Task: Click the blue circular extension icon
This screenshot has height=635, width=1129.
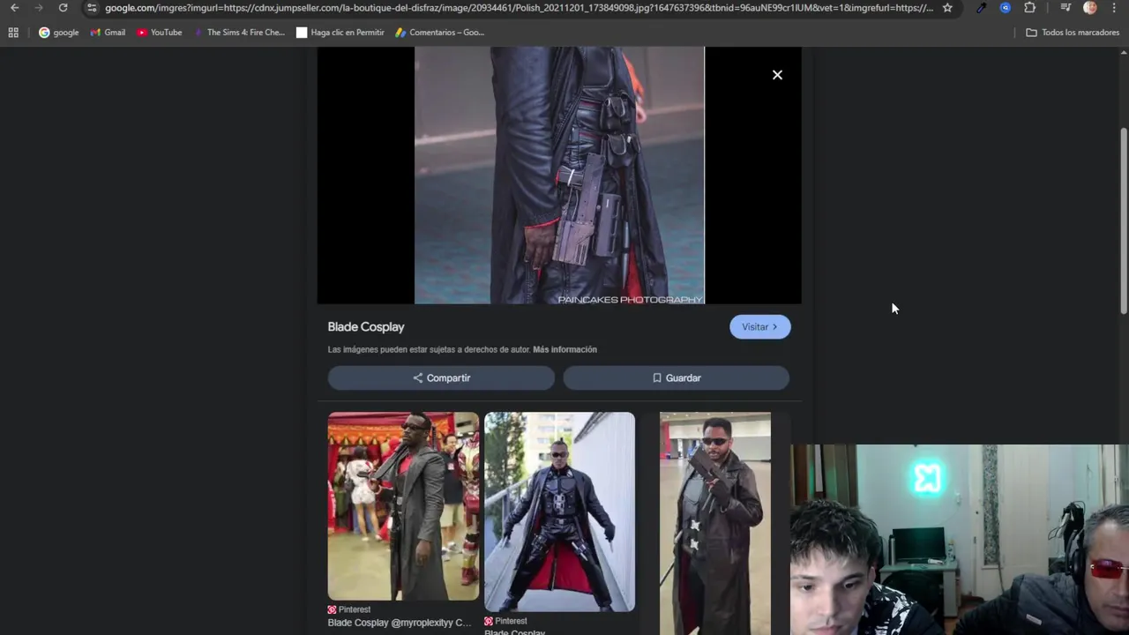Action: 1006,8
